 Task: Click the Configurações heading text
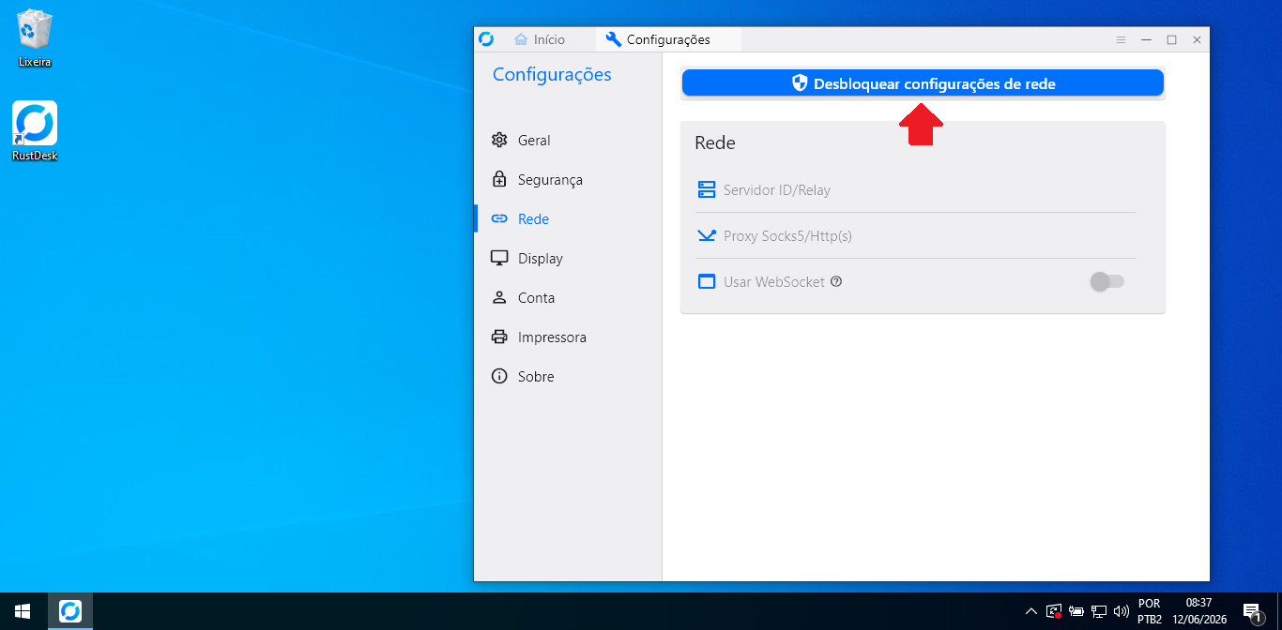(552, 75)
